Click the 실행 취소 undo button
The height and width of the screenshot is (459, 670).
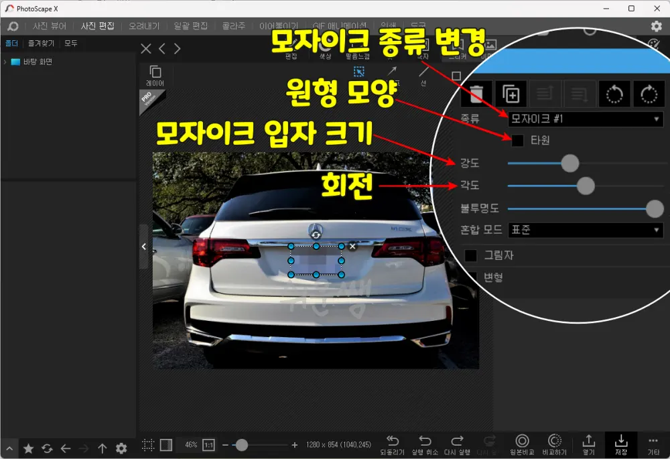pos(425,444)
